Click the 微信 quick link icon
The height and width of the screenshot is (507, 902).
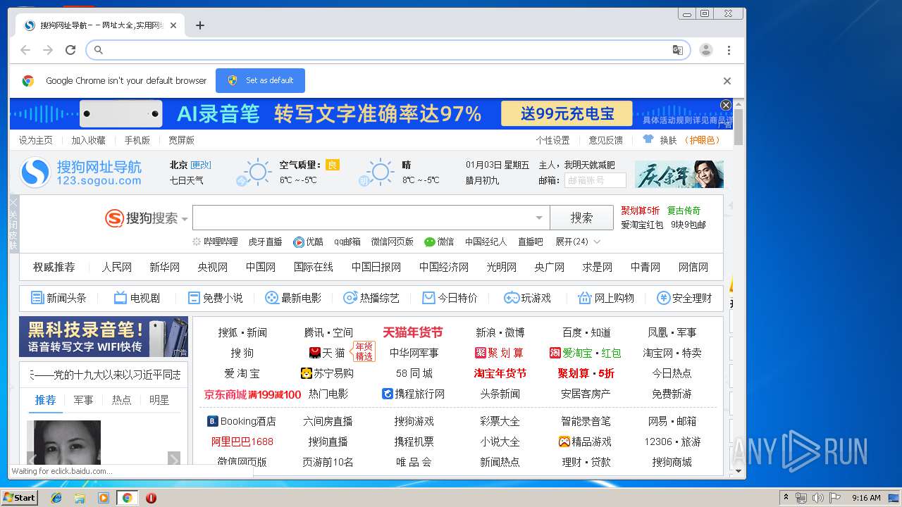430,242
